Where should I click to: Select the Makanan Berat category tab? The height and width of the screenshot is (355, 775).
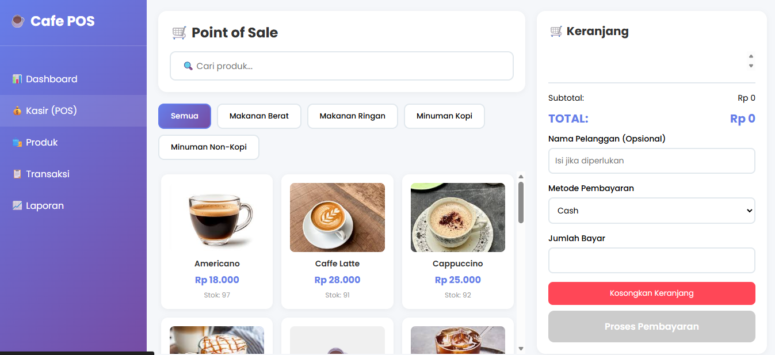tap(259, 116)
